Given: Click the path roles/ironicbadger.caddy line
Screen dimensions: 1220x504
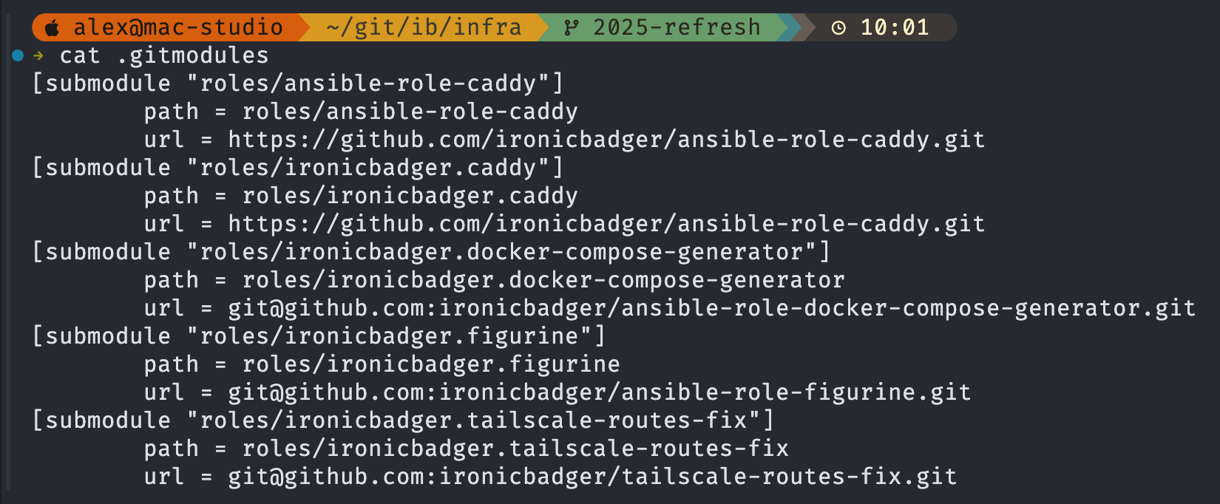Looking at the screenshot, I should point(361,196).
